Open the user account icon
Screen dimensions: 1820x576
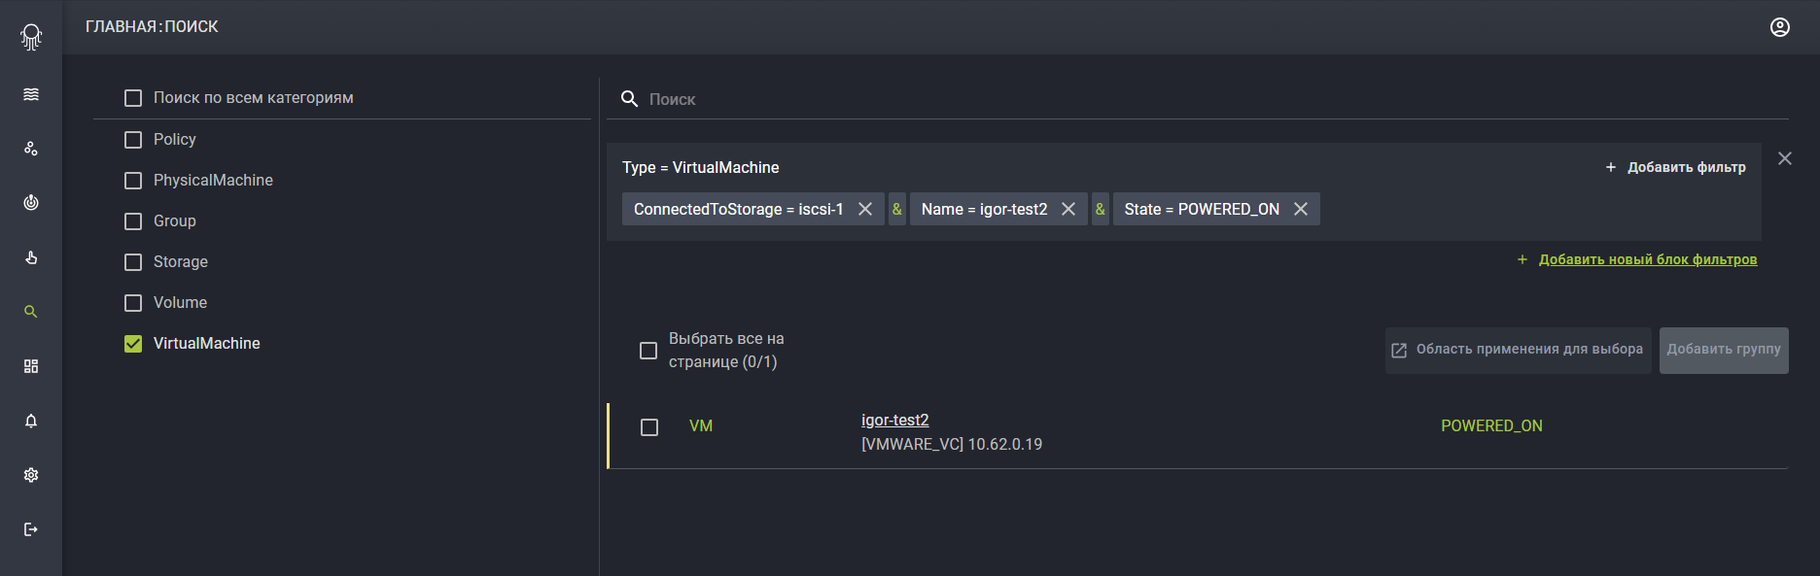pos(1780,27)
